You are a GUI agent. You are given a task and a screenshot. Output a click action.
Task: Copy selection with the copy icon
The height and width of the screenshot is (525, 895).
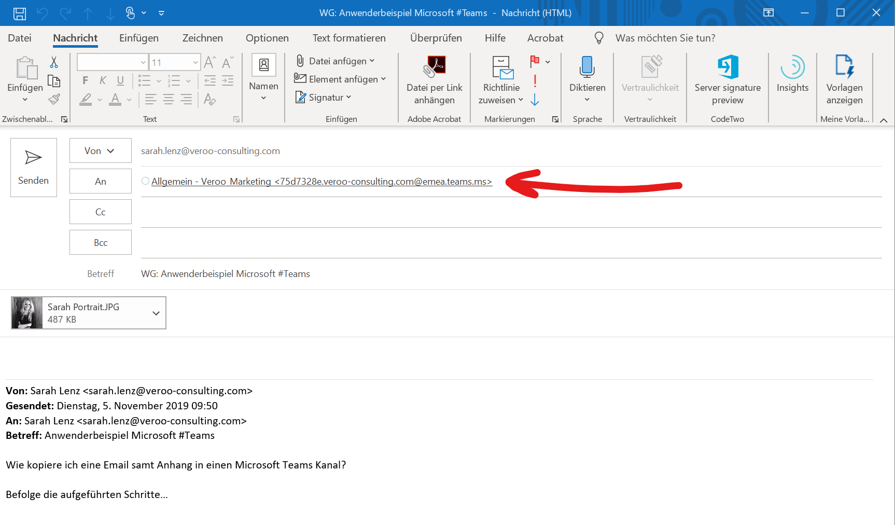pos(54,81)
